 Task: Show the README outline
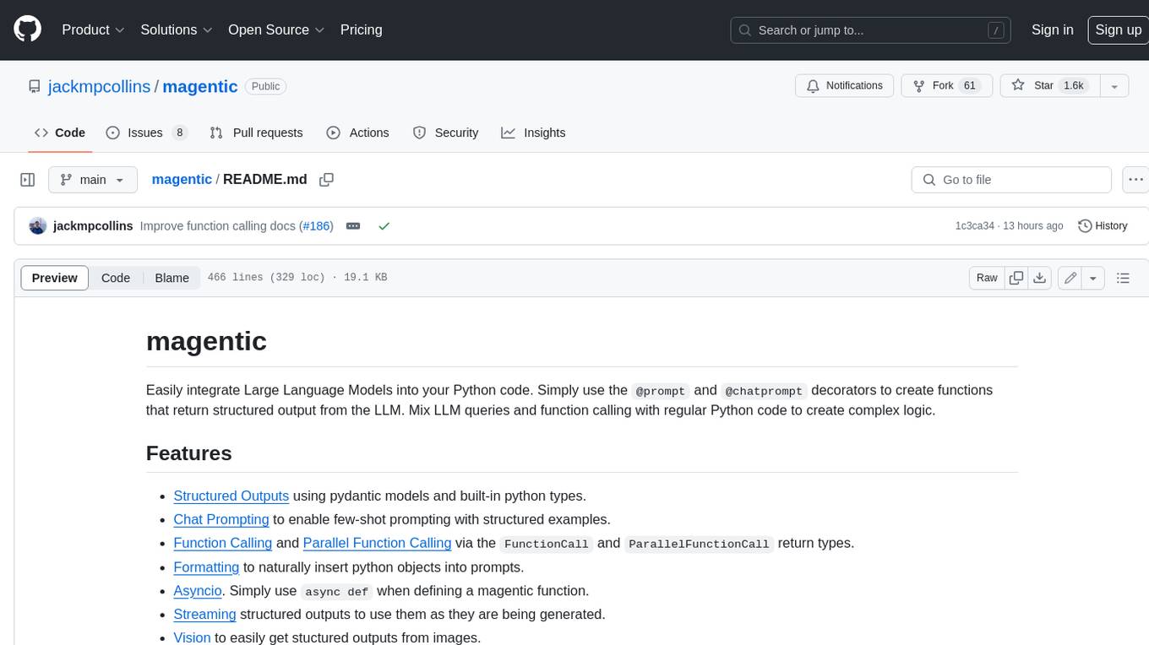click(x=1123, y=278)
